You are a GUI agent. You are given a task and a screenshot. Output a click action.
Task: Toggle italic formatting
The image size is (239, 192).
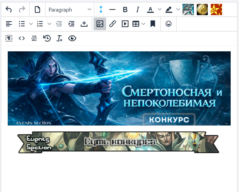pos(137,10)
